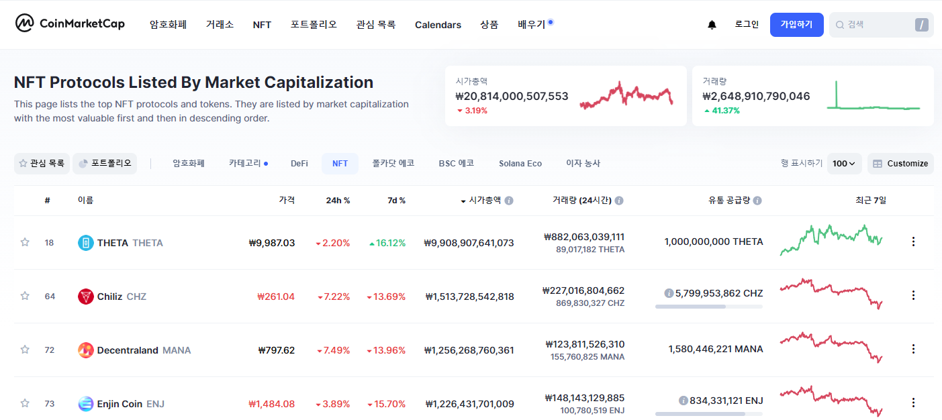The height and width of the screenshot is (420, 942).
Task: Open the THETA row three-dot menu
Action: 913,242
